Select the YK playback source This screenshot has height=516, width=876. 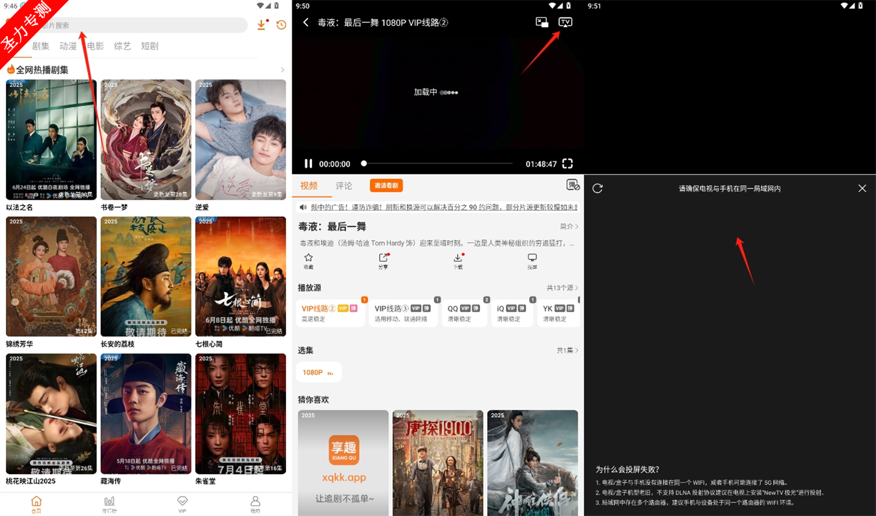[x=558, y=313]
